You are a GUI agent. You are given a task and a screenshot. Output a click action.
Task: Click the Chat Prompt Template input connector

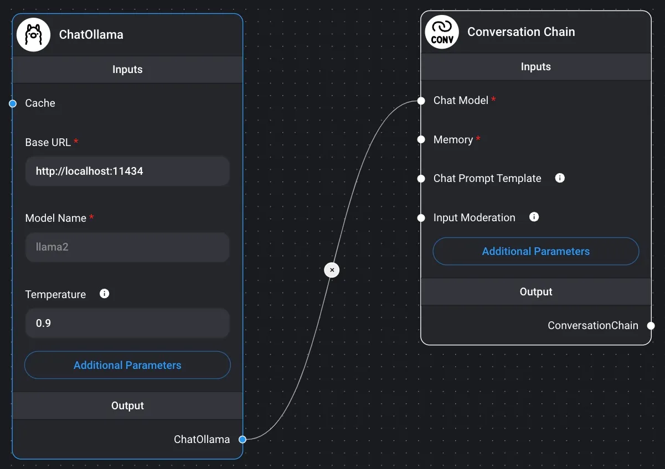click(x=421, y=179)
